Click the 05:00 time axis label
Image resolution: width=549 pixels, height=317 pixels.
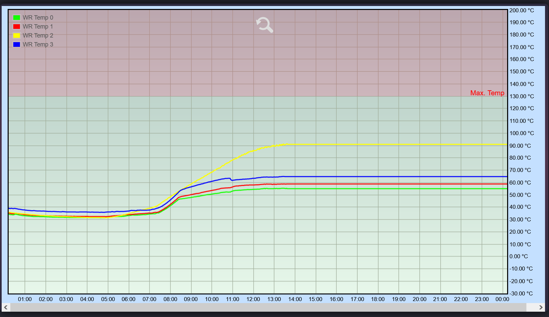tap(108, 299)
